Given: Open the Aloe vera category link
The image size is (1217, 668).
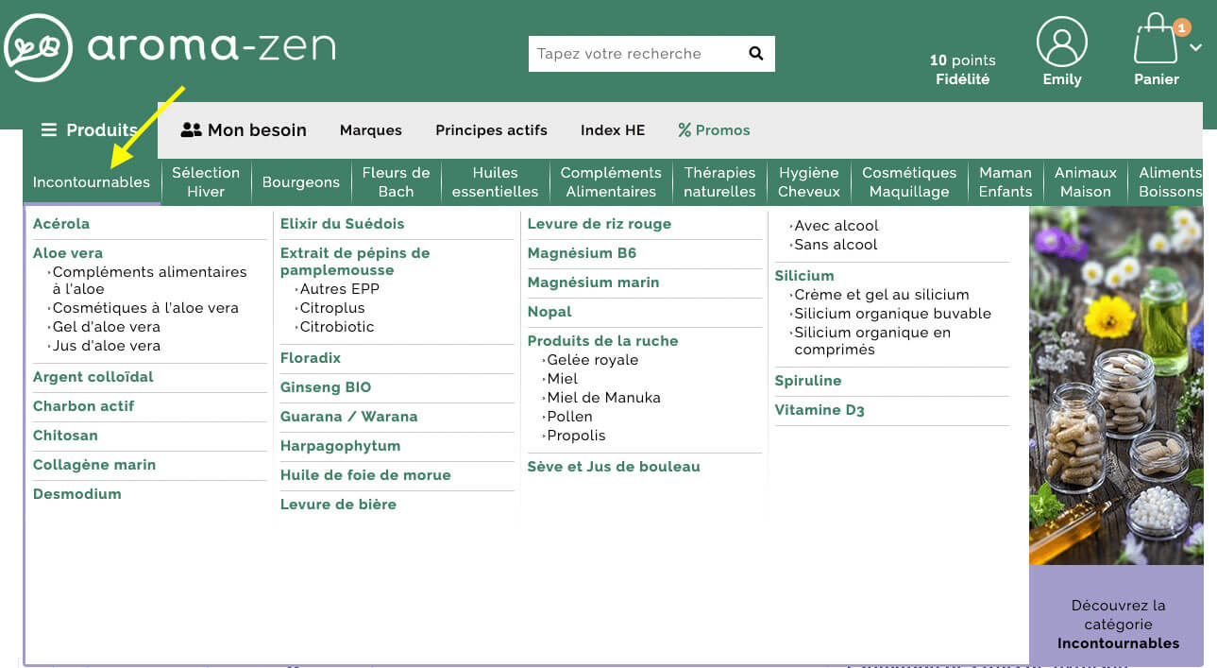Looking at the screenshot, I should [x=68, y=253].
